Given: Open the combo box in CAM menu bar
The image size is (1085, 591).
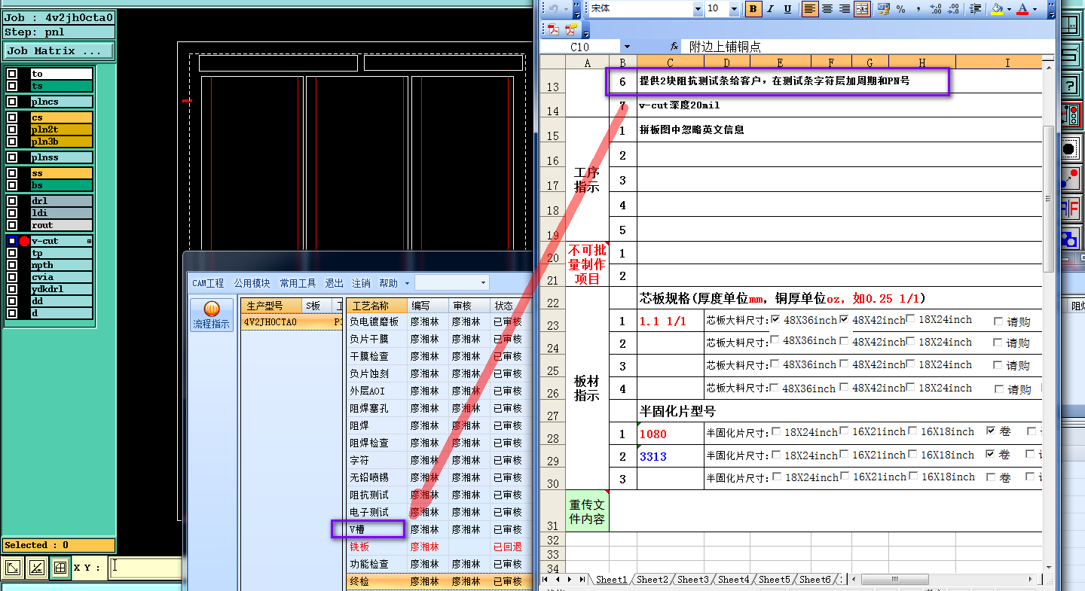Looking at the screenshot, I should click(x=452, y=283).
